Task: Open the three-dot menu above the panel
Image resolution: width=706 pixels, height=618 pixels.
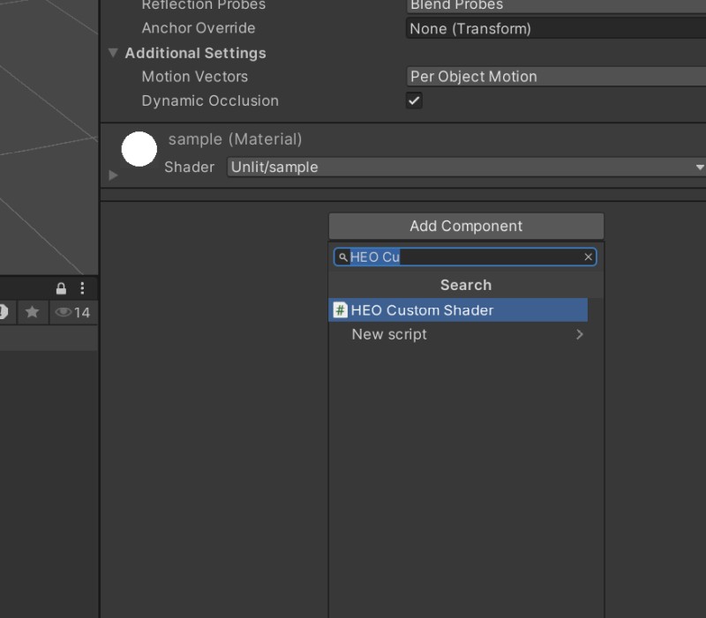Action: 82,287
